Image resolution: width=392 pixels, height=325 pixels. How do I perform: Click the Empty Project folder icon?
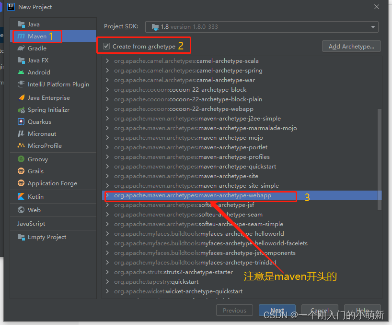[21, 237]
